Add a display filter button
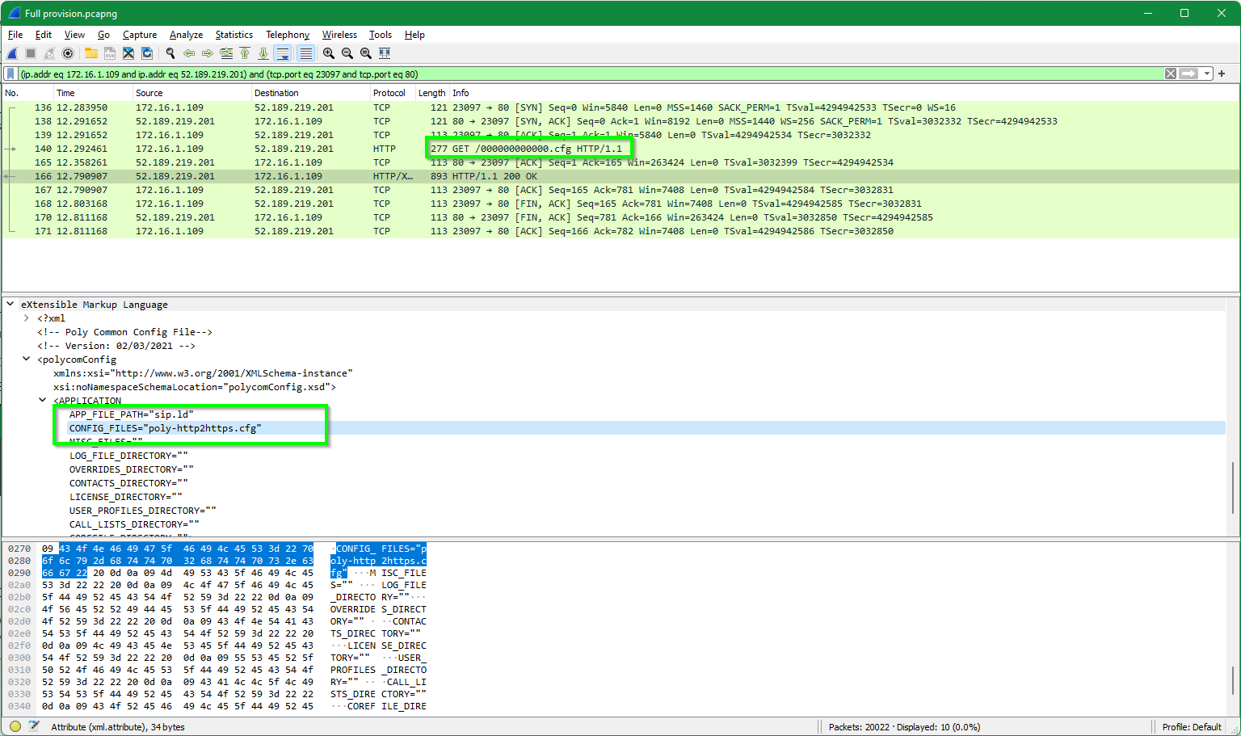Image resolution: width=1241 pixels, height=736 pixels. (1222, 74)
